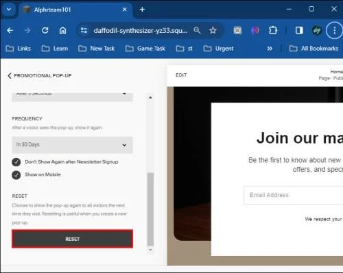The height and width of the screenshot is (273, 343).
Task: Click the FREQUENCY section label
Action: point(27,118)
